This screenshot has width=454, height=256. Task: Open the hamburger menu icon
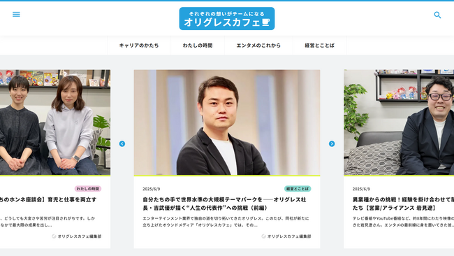pyautogui.click(x=16, y=14)
